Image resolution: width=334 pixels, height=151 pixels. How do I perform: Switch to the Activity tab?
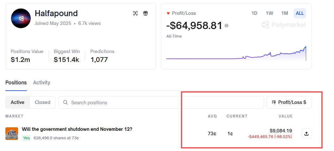tap(41, 82)
